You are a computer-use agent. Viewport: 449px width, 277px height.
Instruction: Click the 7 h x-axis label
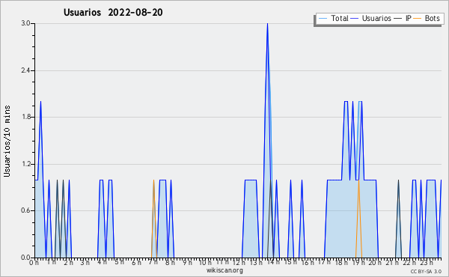pos(153,262)
